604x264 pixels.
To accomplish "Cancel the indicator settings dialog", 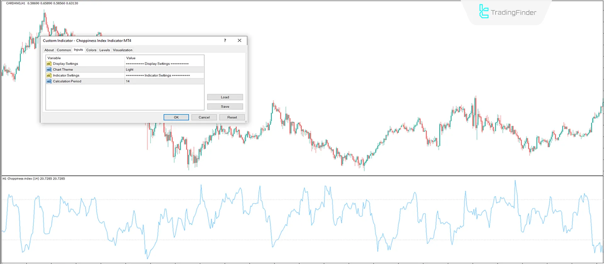I will tap(204, 117).
